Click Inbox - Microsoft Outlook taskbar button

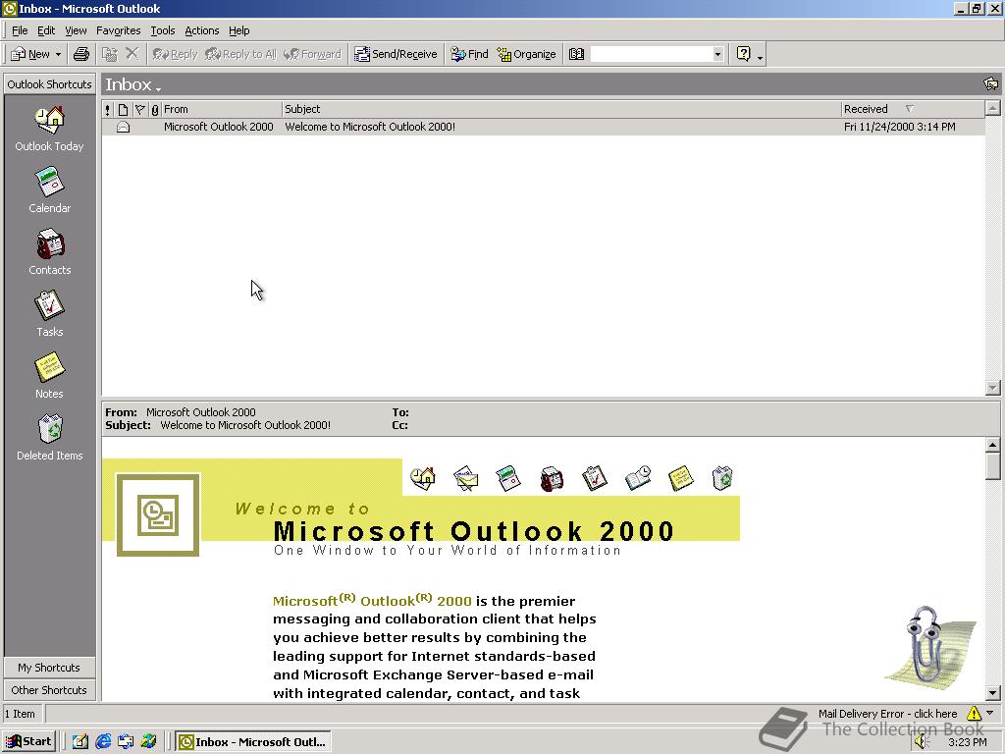pyautogui.click(x=253, y=741)
